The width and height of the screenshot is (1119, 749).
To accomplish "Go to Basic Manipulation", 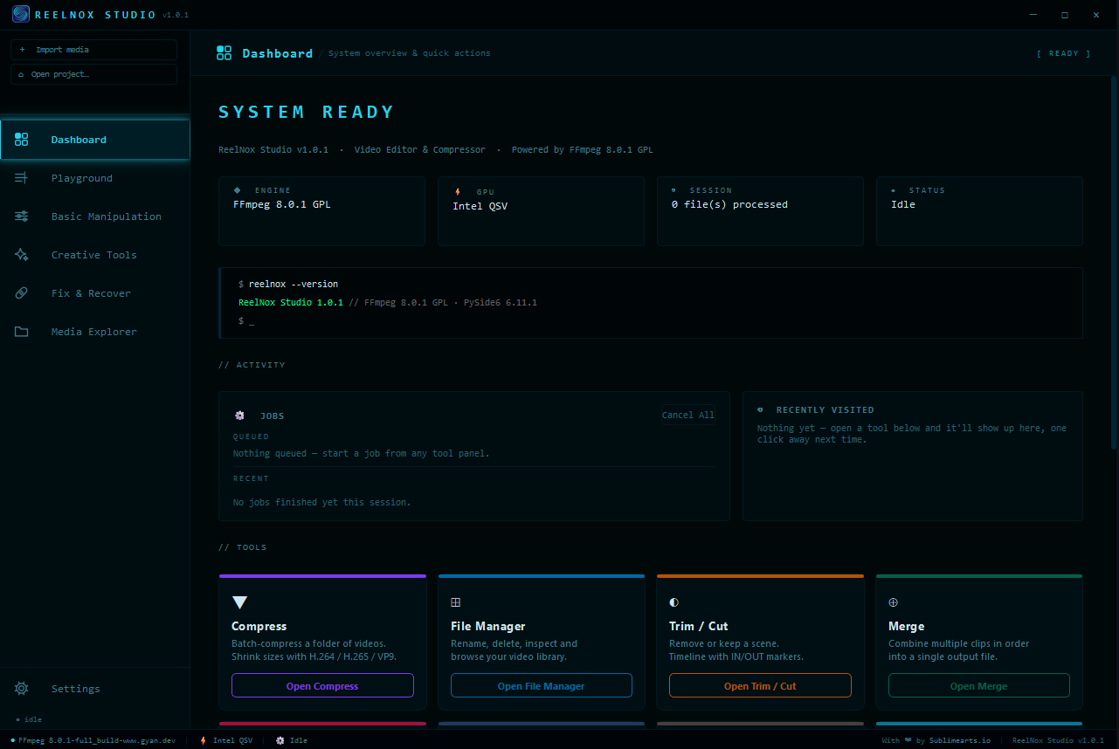I will (x=95, y=216).
